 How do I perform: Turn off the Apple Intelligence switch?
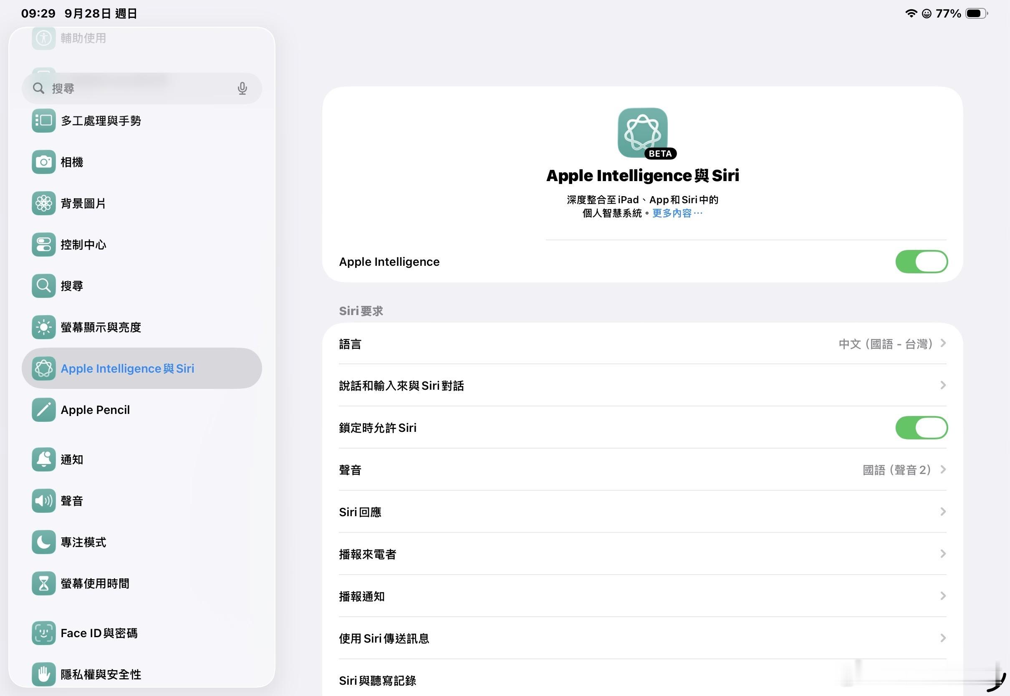(x=922, y=262)
